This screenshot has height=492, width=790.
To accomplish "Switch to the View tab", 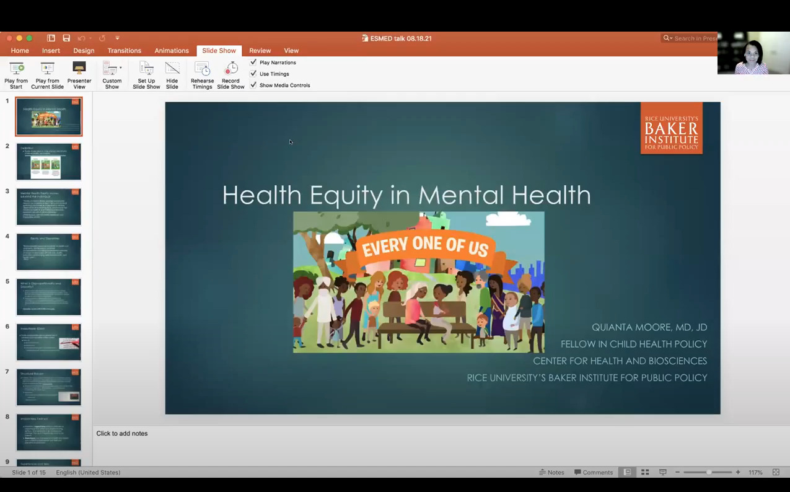I will point(291,51).
